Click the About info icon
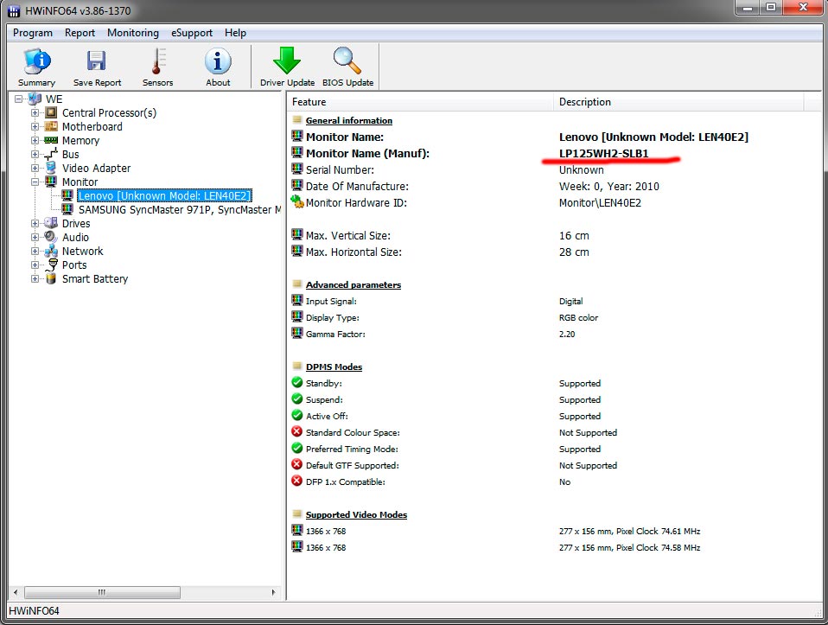This screenshot has height=625, width=828. (x=218, y=61)
